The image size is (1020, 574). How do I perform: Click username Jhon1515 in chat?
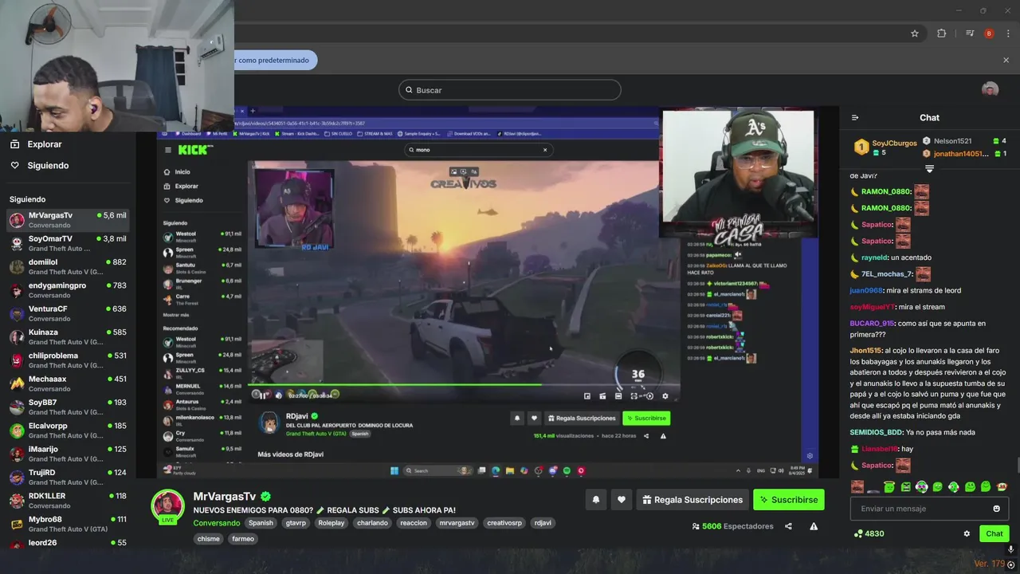click(865, 351)
